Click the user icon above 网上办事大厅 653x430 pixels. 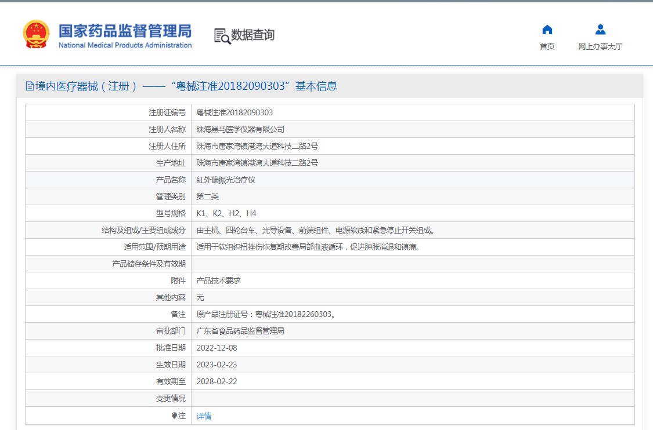pyautogui.click(x=600, y=30)
